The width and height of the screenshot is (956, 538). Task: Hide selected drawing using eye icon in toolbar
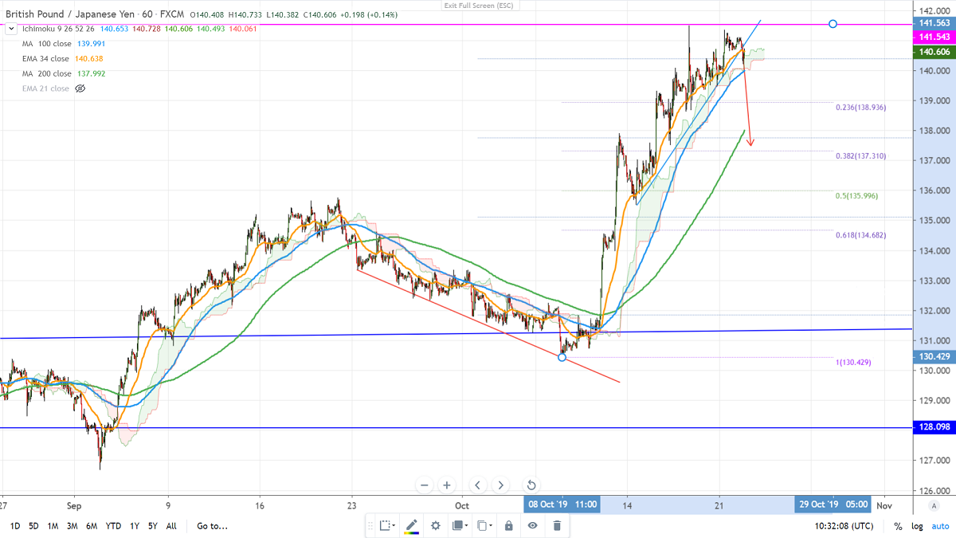[x=532, y=525]
